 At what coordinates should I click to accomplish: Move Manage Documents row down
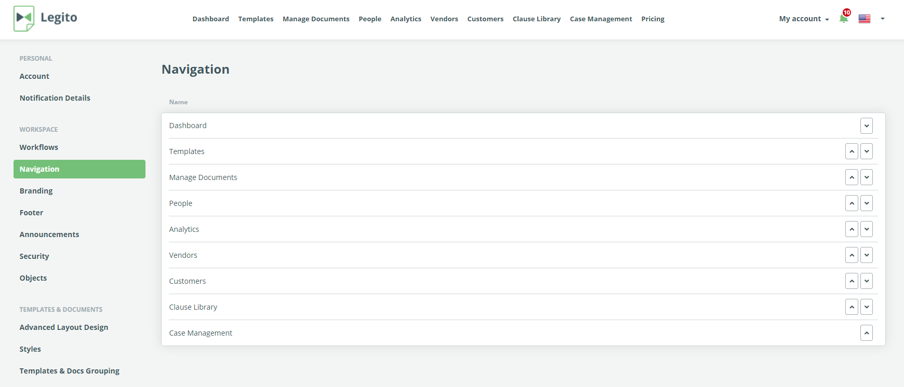867,177
